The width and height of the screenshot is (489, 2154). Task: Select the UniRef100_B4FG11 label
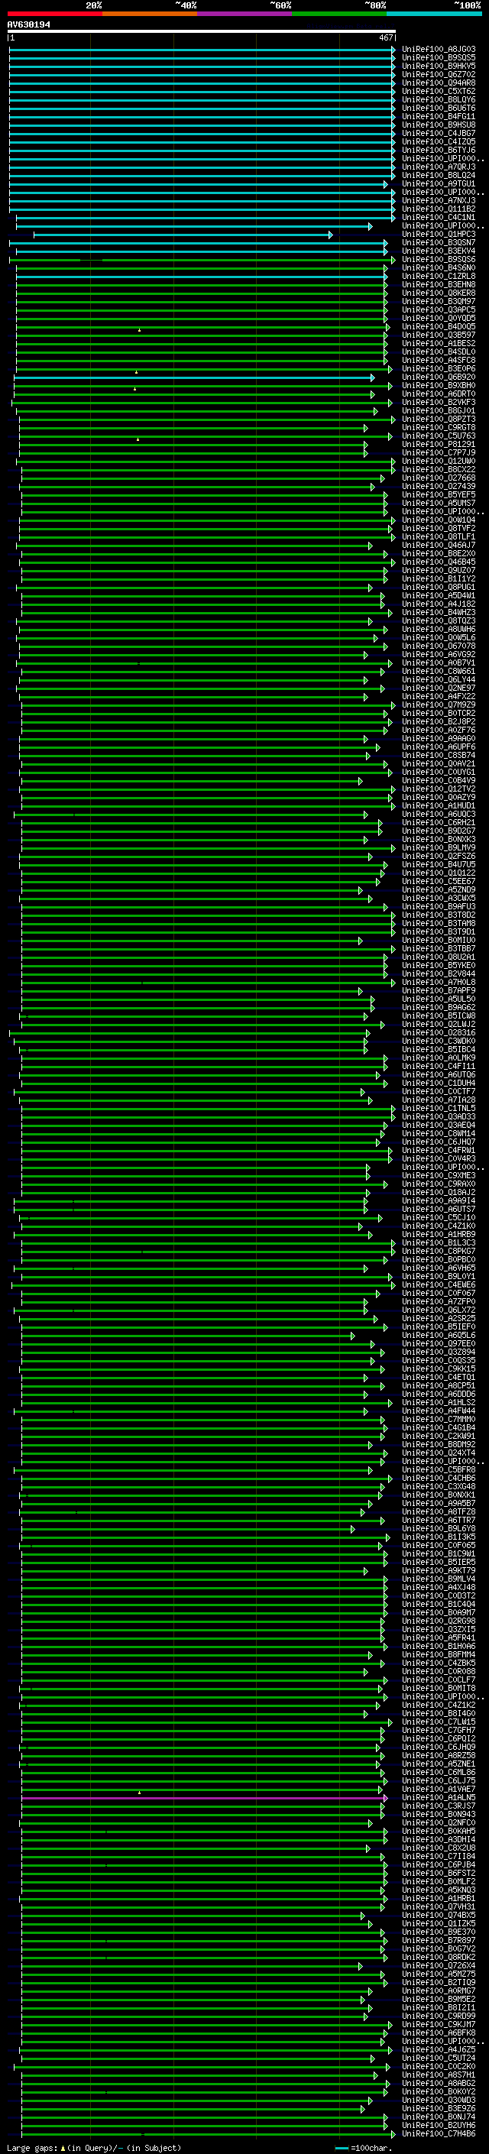coord(439,116)
